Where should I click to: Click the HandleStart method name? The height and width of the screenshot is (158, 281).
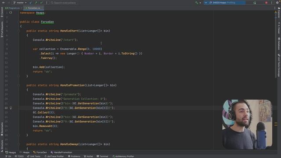[69, 31]
